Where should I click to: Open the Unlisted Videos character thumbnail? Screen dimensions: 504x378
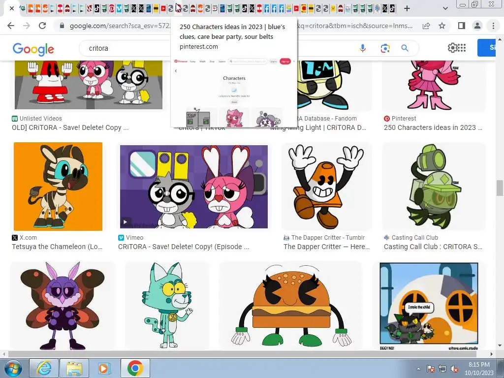[89, 85]
